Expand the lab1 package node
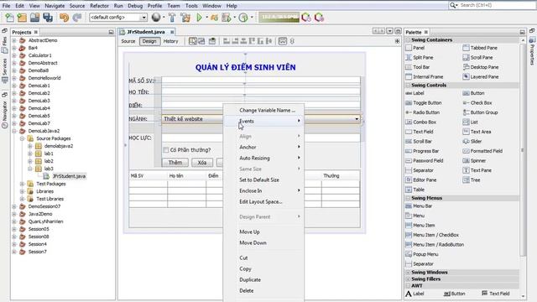This screenshot has width=537, height=302. pyautogui.click(x=30, y=154)
